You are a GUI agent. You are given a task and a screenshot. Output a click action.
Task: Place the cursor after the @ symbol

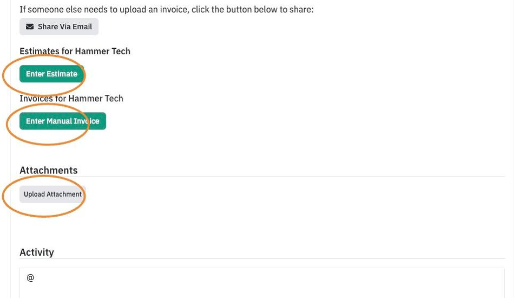(35, 278)
